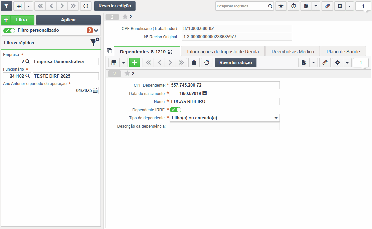
Task: Expand grid view options in top toolbar
Action: [x=29, y=6]
